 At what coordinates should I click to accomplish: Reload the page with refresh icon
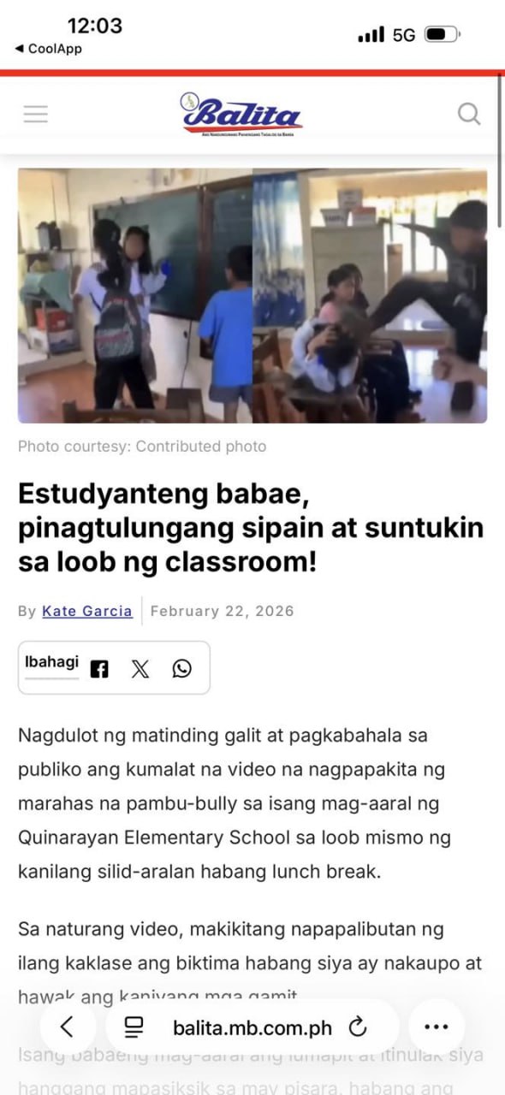pos(358,1027)
